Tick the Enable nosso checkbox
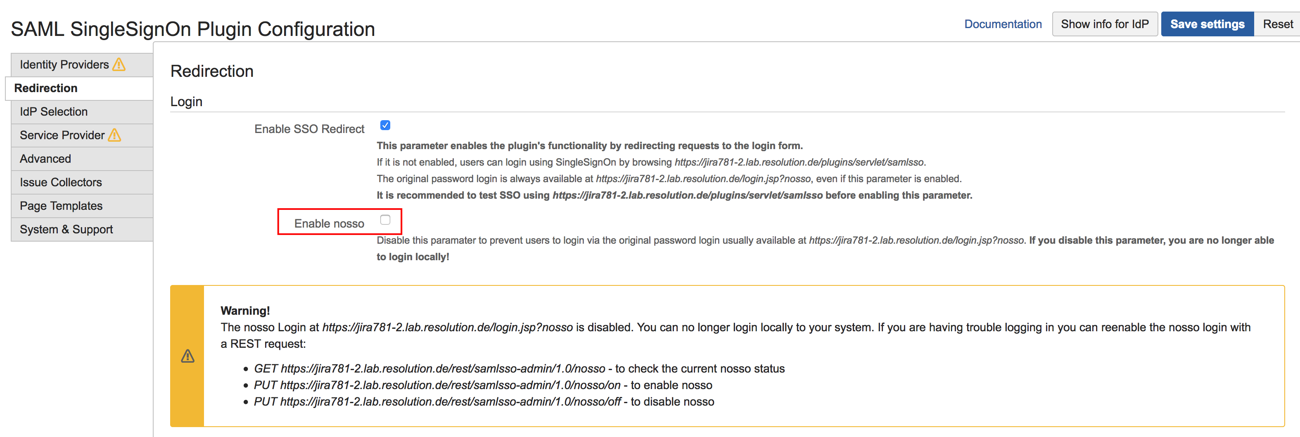The height and width of the screenshot is (437, 1300). point(385,220)
